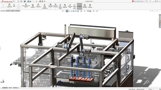Open the Options gear icon

(44, 1)
